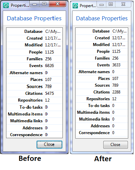This screenshot has width=135, height=170.
Task: Click Created date 12/17... in After window
Action: coord(119,38)
